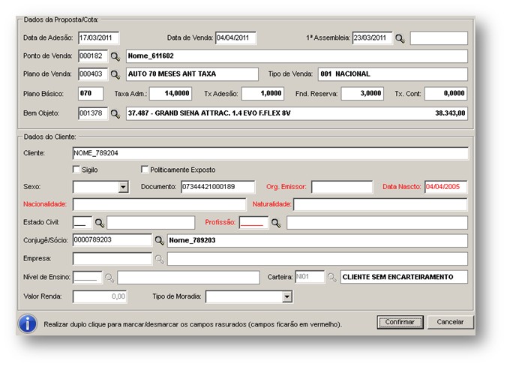507x367 pixels.
Task: Confirm the form with Confirmar
Action: 400,322
